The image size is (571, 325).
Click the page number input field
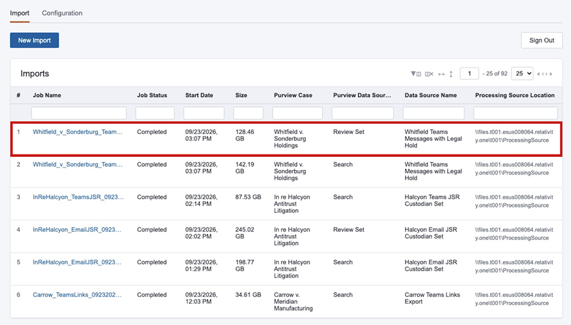(x=469, y=74)
